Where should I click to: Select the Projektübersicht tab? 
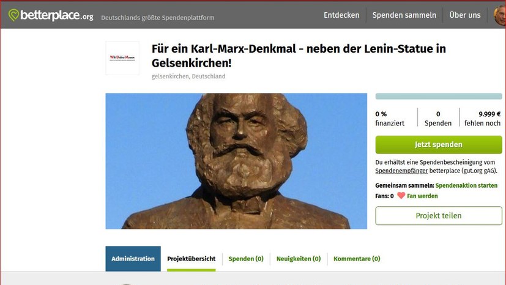point(191,259)
